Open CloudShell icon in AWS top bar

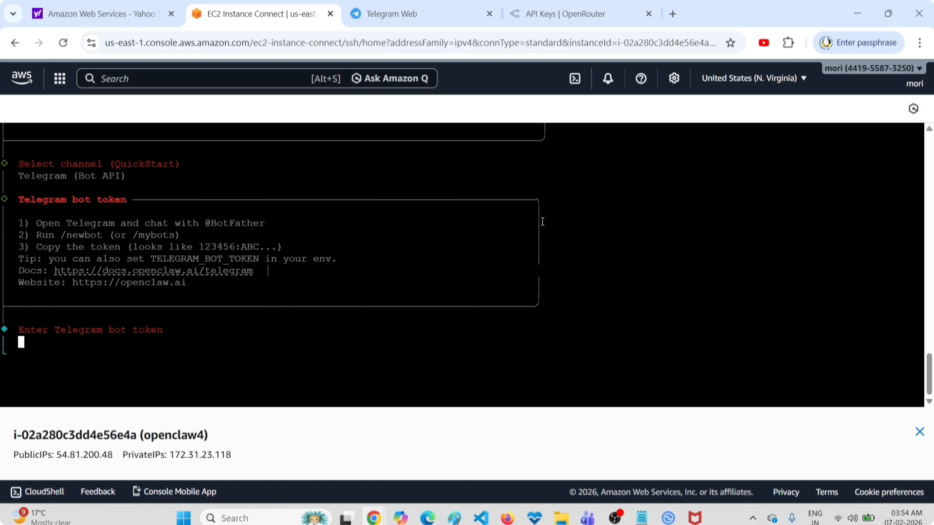(575, 78)
